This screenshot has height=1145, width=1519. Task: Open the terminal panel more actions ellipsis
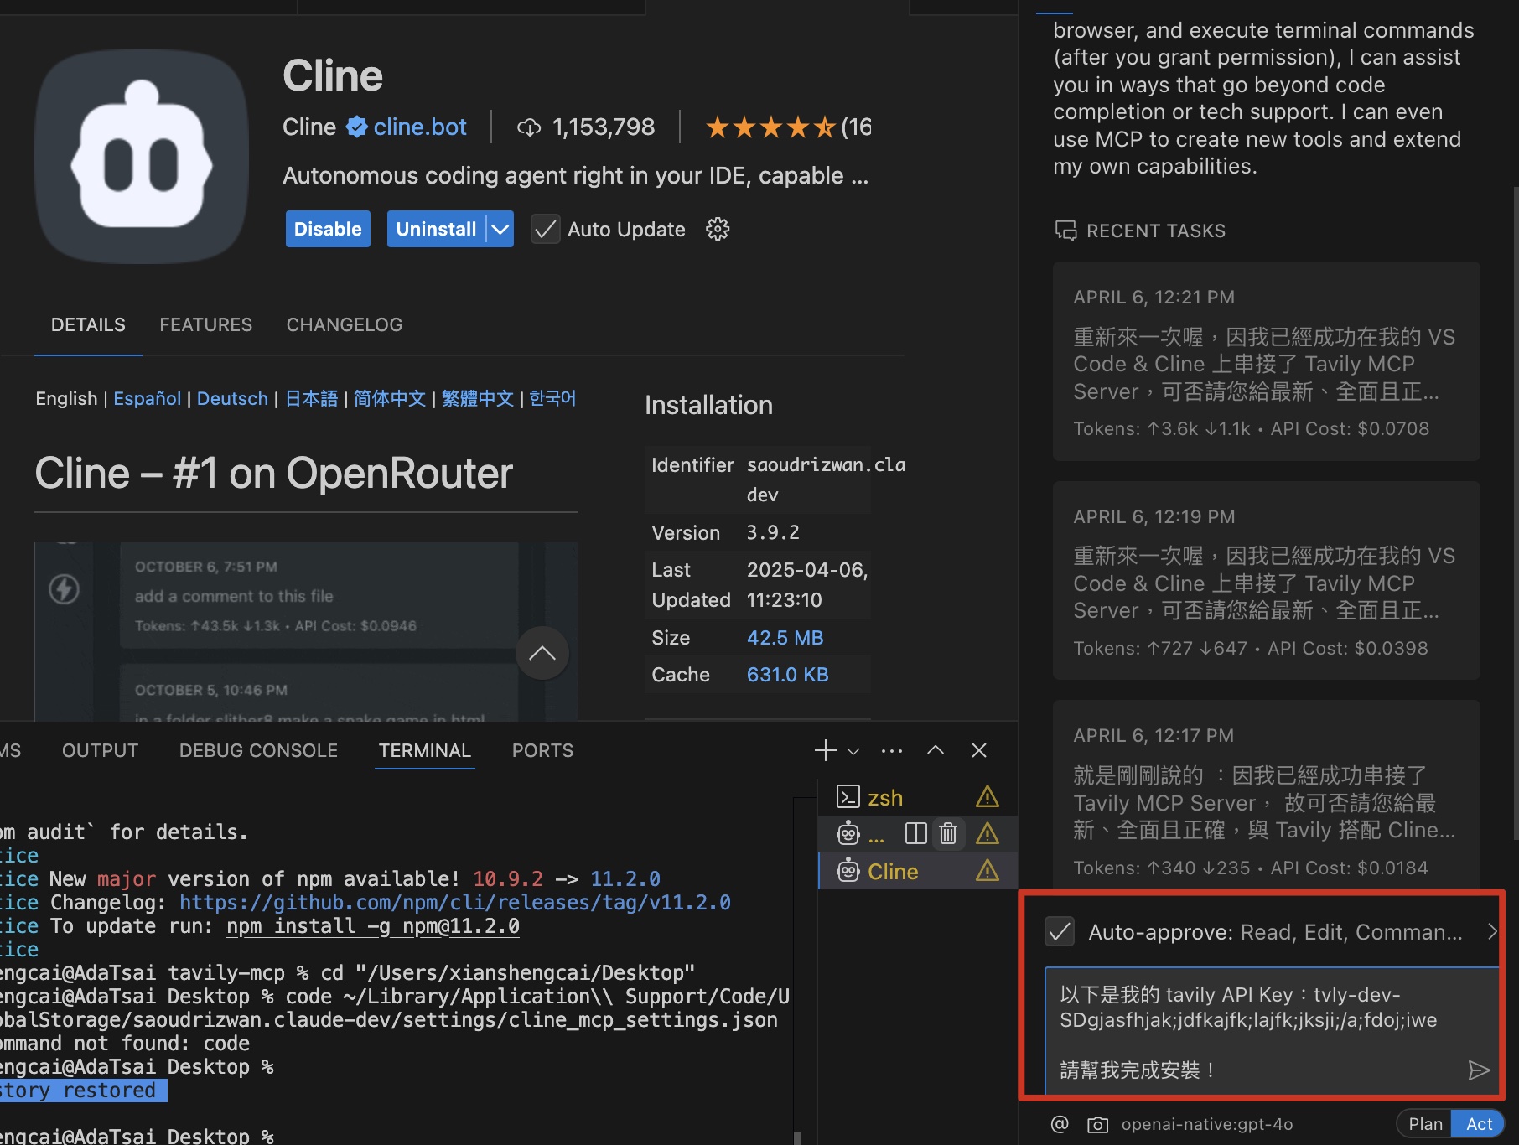892,750
